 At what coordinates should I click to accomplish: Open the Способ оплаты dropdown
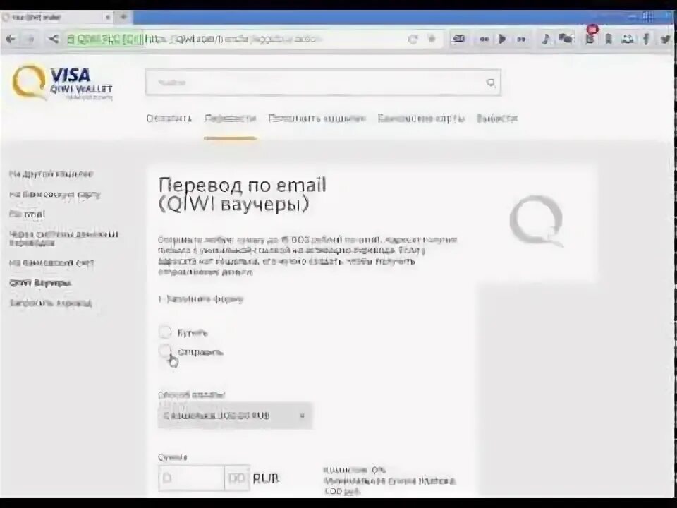point(235,415)
